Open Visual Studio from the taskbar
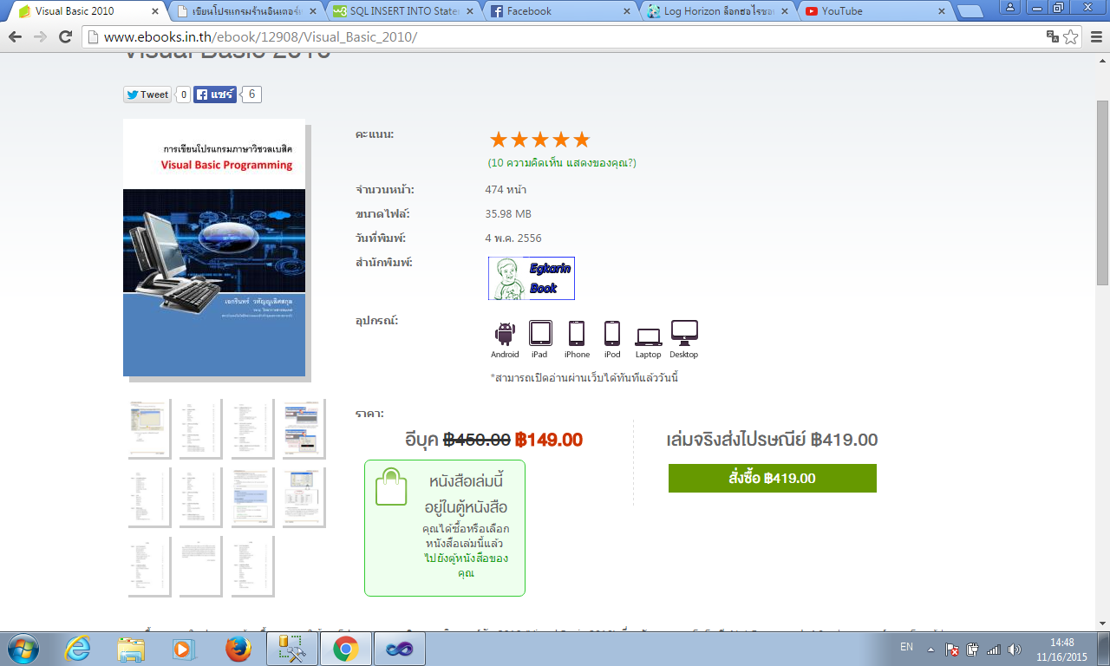This screenshot has width=1110, height=666. pos(400,649)
